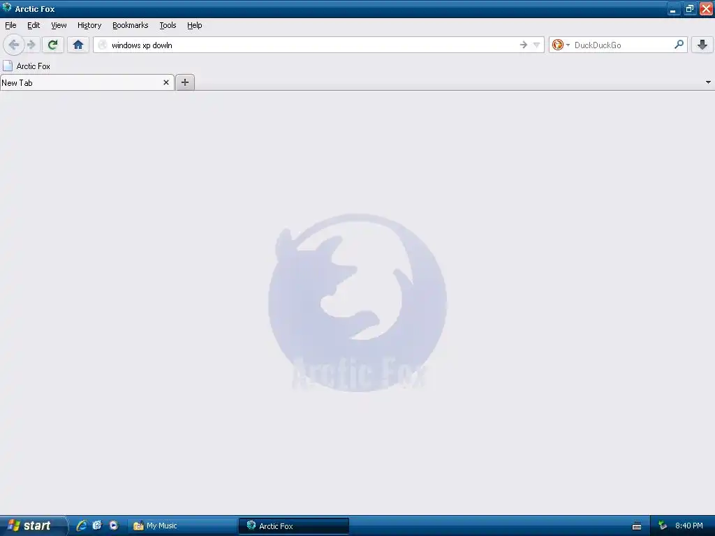Open the Downloads panel
715x536 pixels.
click(702, 45)
